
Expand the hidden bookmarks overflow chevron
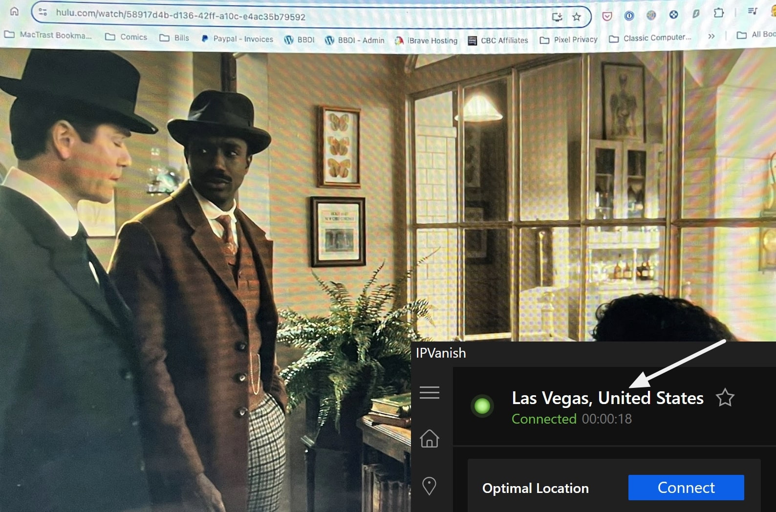click(x=711, y=36)
